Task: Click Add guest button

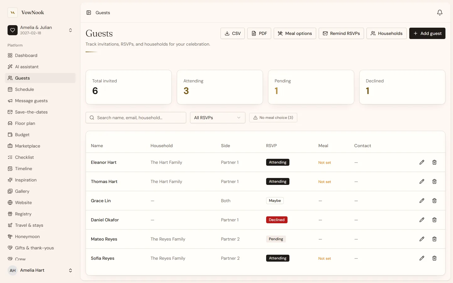Action: 427,33
